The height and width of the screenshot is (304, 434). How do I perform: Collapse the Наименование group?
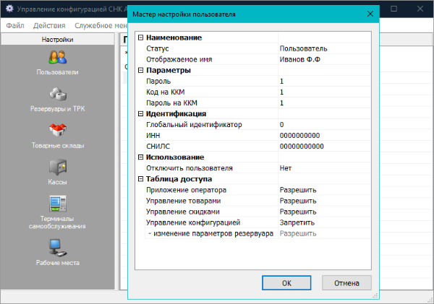click(140, 38)
